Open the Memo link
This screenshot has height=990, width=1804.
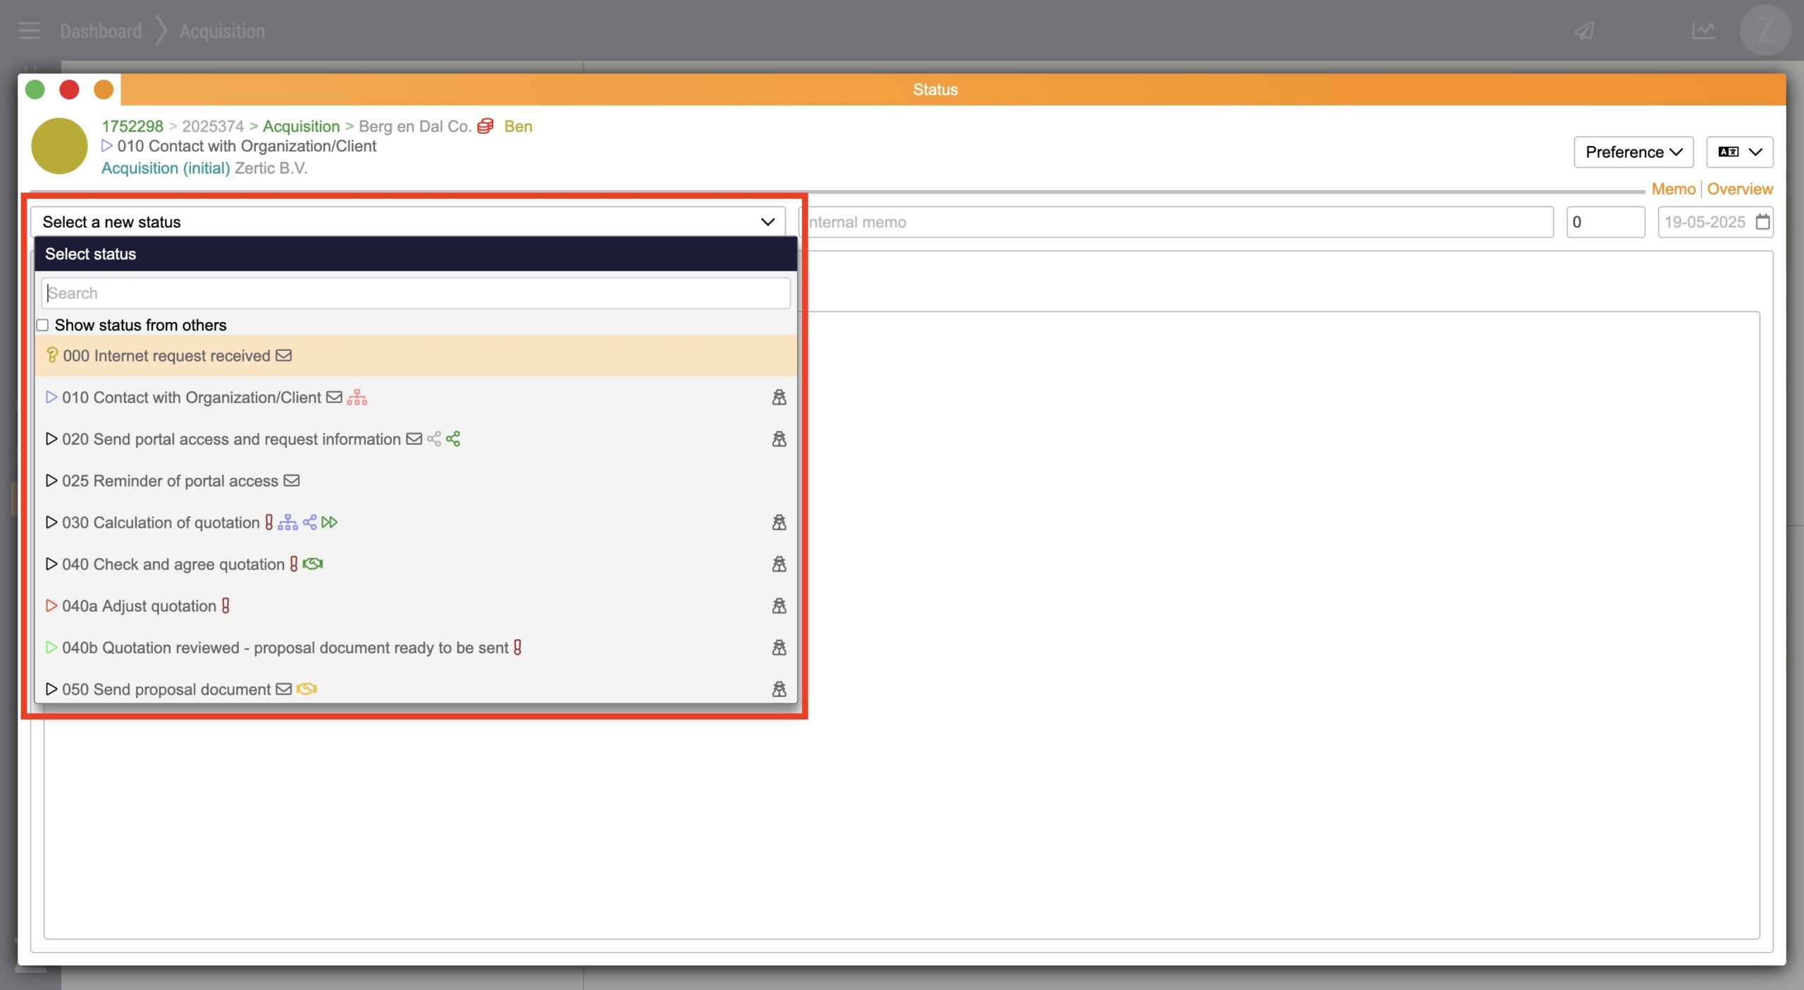coord(1673,189)
